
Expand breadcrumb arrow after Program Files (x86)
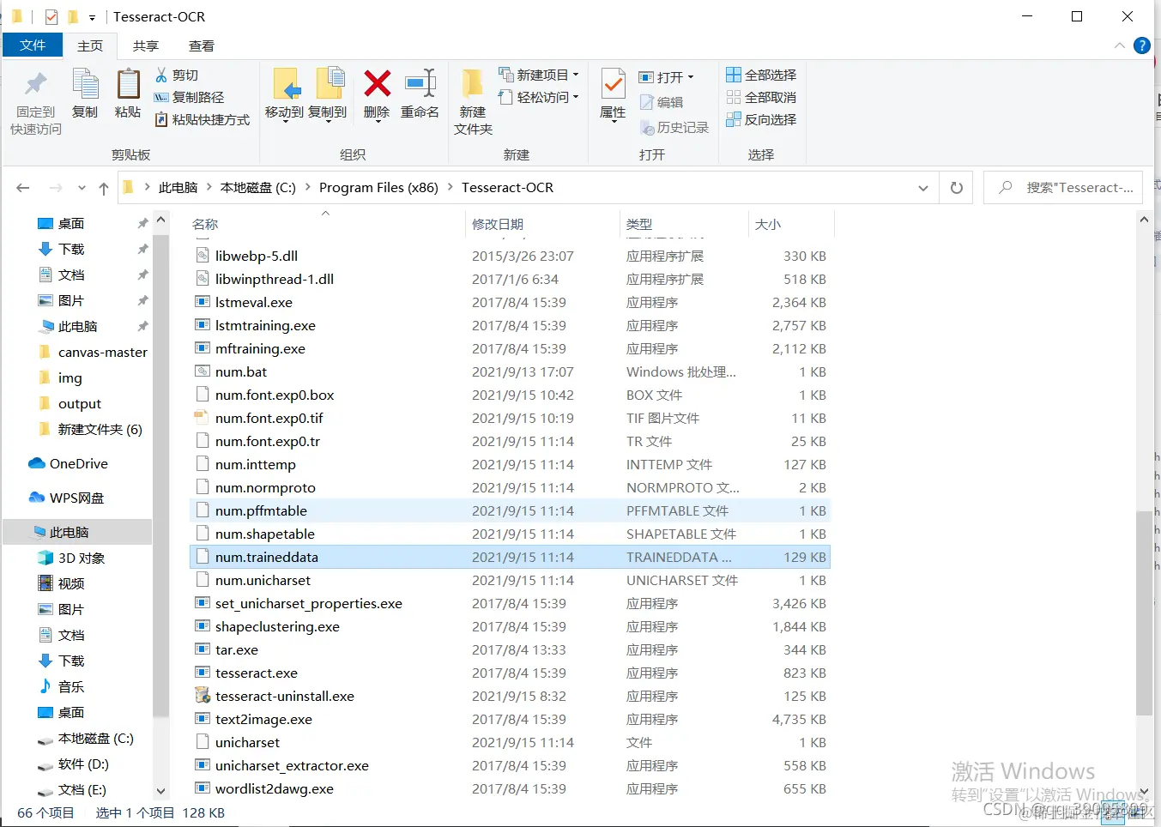click(x=450, y=188)
